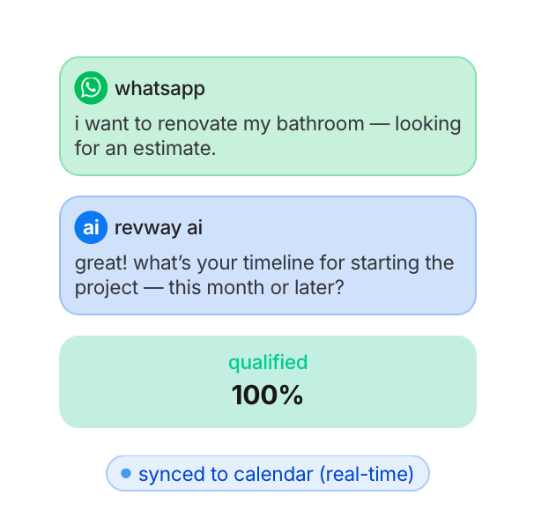Select the "revway ai" sender name
Viewport: 534px width, 532px height.
pyautogui.click(x=159, y=227)
